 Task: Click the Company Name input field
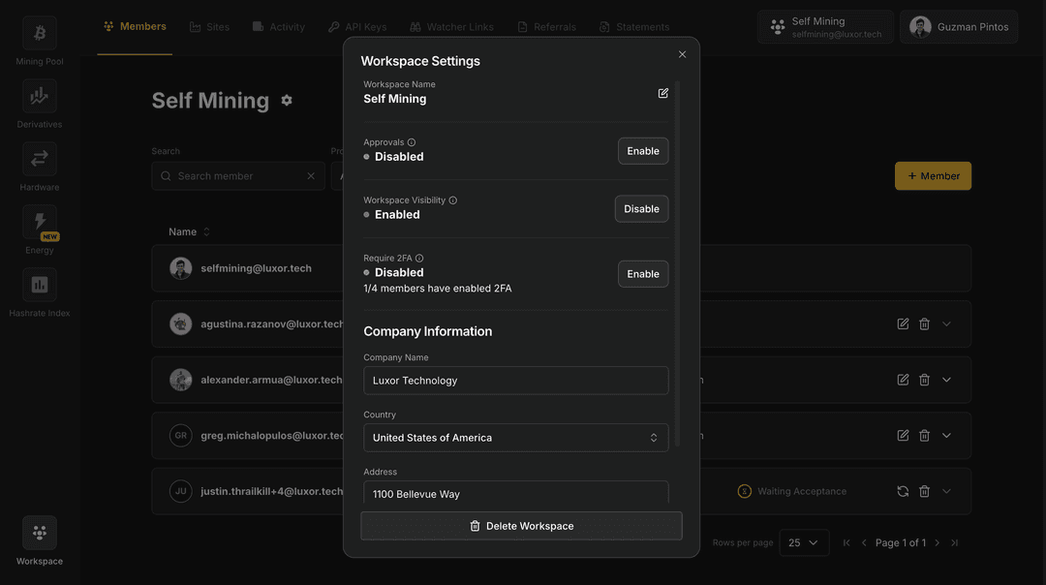[515, 381]
